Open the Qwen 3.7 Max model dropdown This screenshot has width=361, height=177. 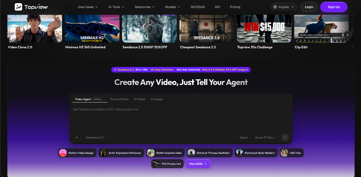(266, 138)
